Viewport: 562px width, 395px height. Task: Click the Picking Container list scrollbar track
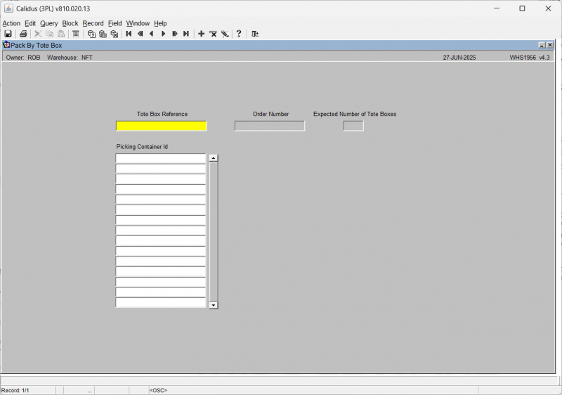click(x=214, y=231)
